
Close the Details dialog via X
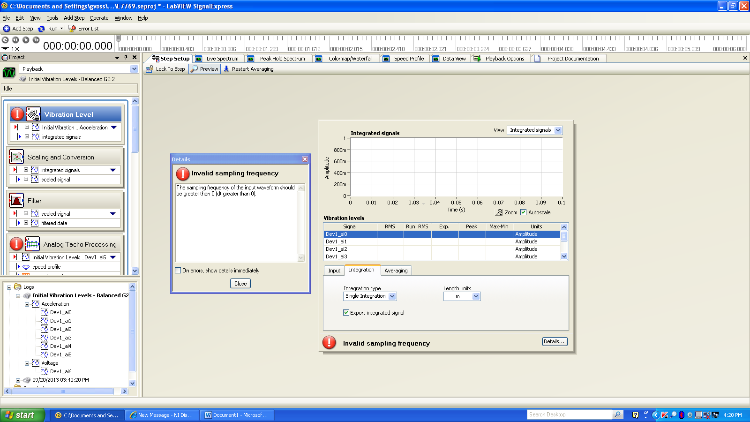(x=305, y=159)
